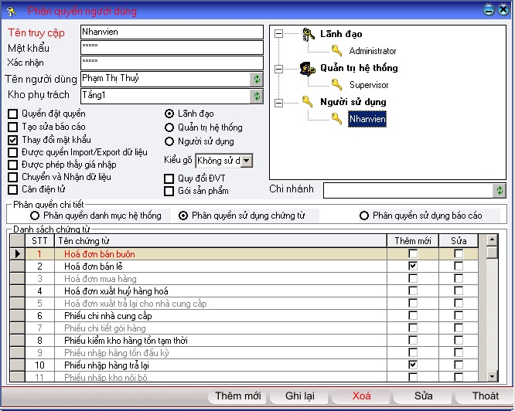The height and width of the screenshot is (411, 515).
Task: Collapse the Lãnh đạo tree node
Action: pyautogui.click(x=279, y=34)
